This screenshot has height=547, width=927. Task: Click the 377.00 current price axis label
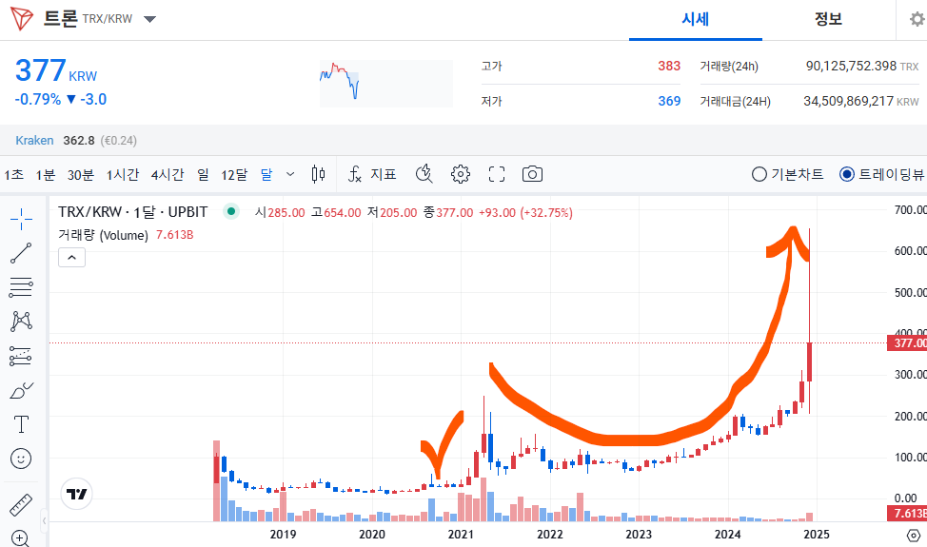[x=908, y=343]
